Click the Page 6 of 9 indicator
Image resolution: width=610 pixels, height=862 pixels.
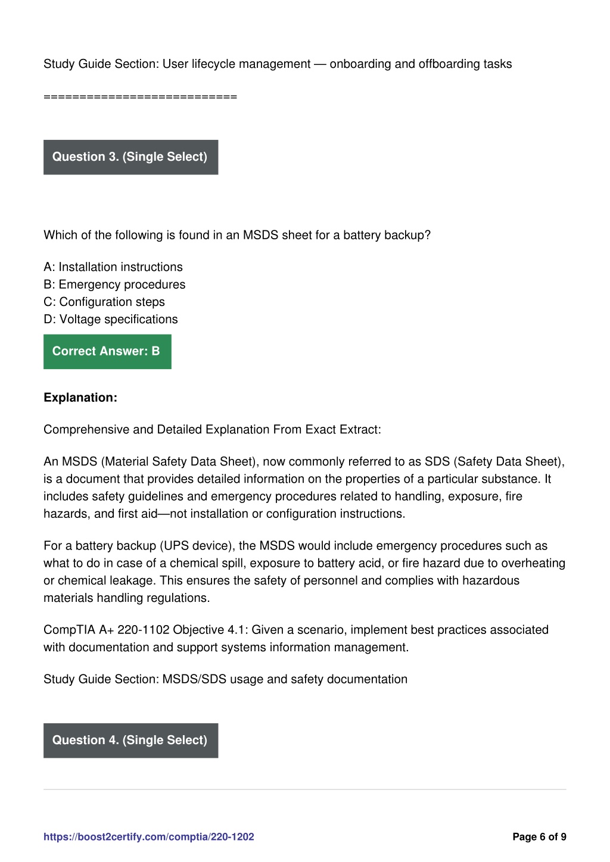pyautogui.click(x=539, y=836)
